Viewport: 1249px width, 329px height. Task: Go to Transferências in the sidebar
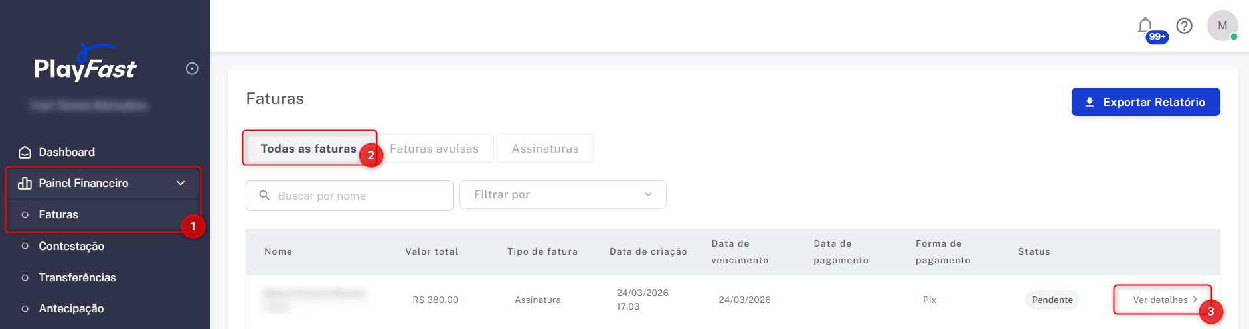[x=77, y=277]
